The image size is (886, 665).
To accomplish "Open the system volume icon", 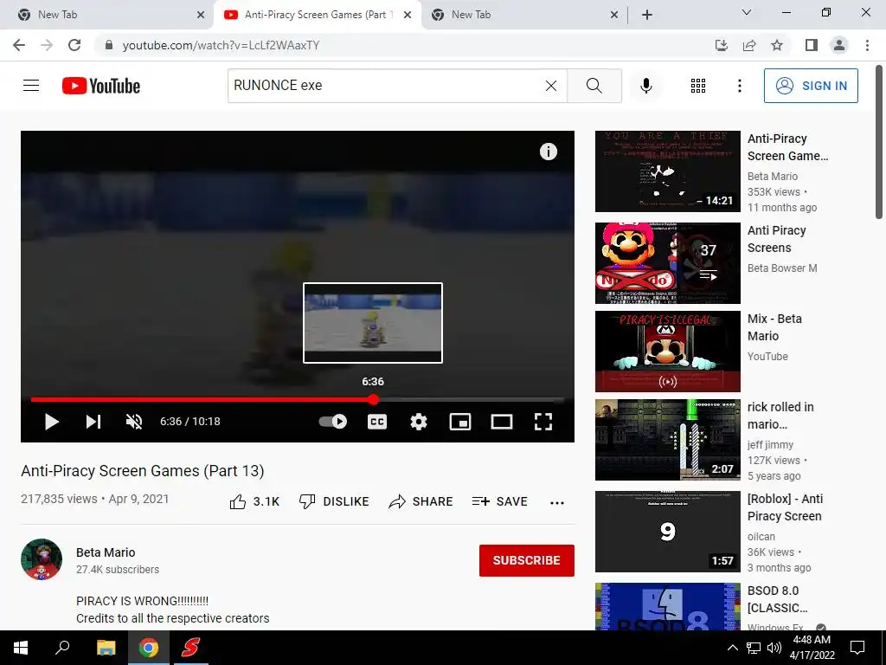I will click(774, 648).
